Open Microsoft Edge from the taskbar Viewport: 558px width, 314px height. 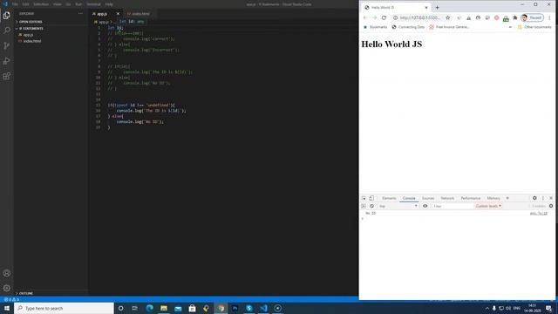tap(149, 308)
